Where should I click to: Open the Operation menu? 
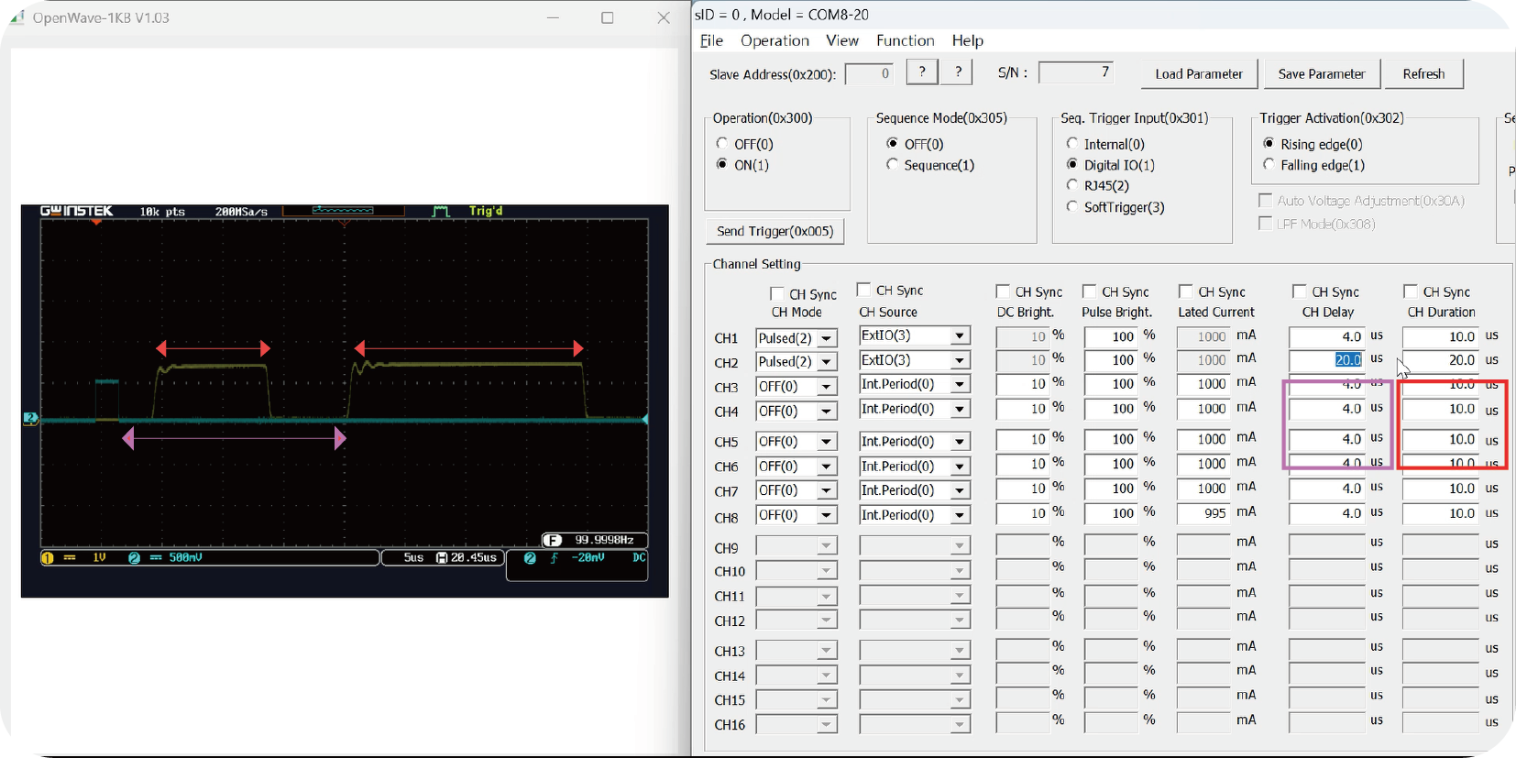tap(774, 40)
